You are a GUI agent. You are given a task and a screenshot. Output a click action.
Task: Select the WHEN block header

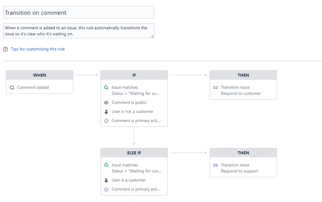[x=40, y=75]
